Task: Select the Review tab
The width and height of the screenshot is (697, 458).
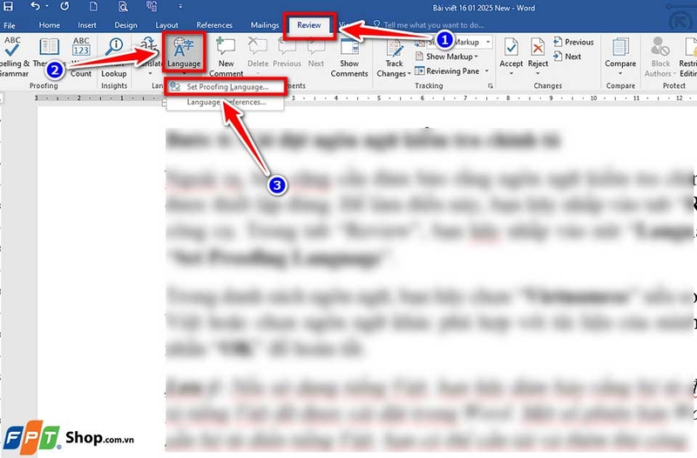Action: point(309,25)
